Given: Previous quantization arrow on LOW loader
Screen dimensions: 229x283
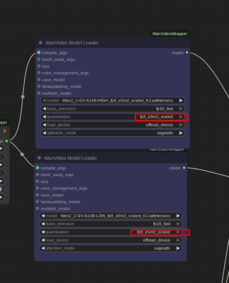Looking at the screenshot, I should coord(43,232).
